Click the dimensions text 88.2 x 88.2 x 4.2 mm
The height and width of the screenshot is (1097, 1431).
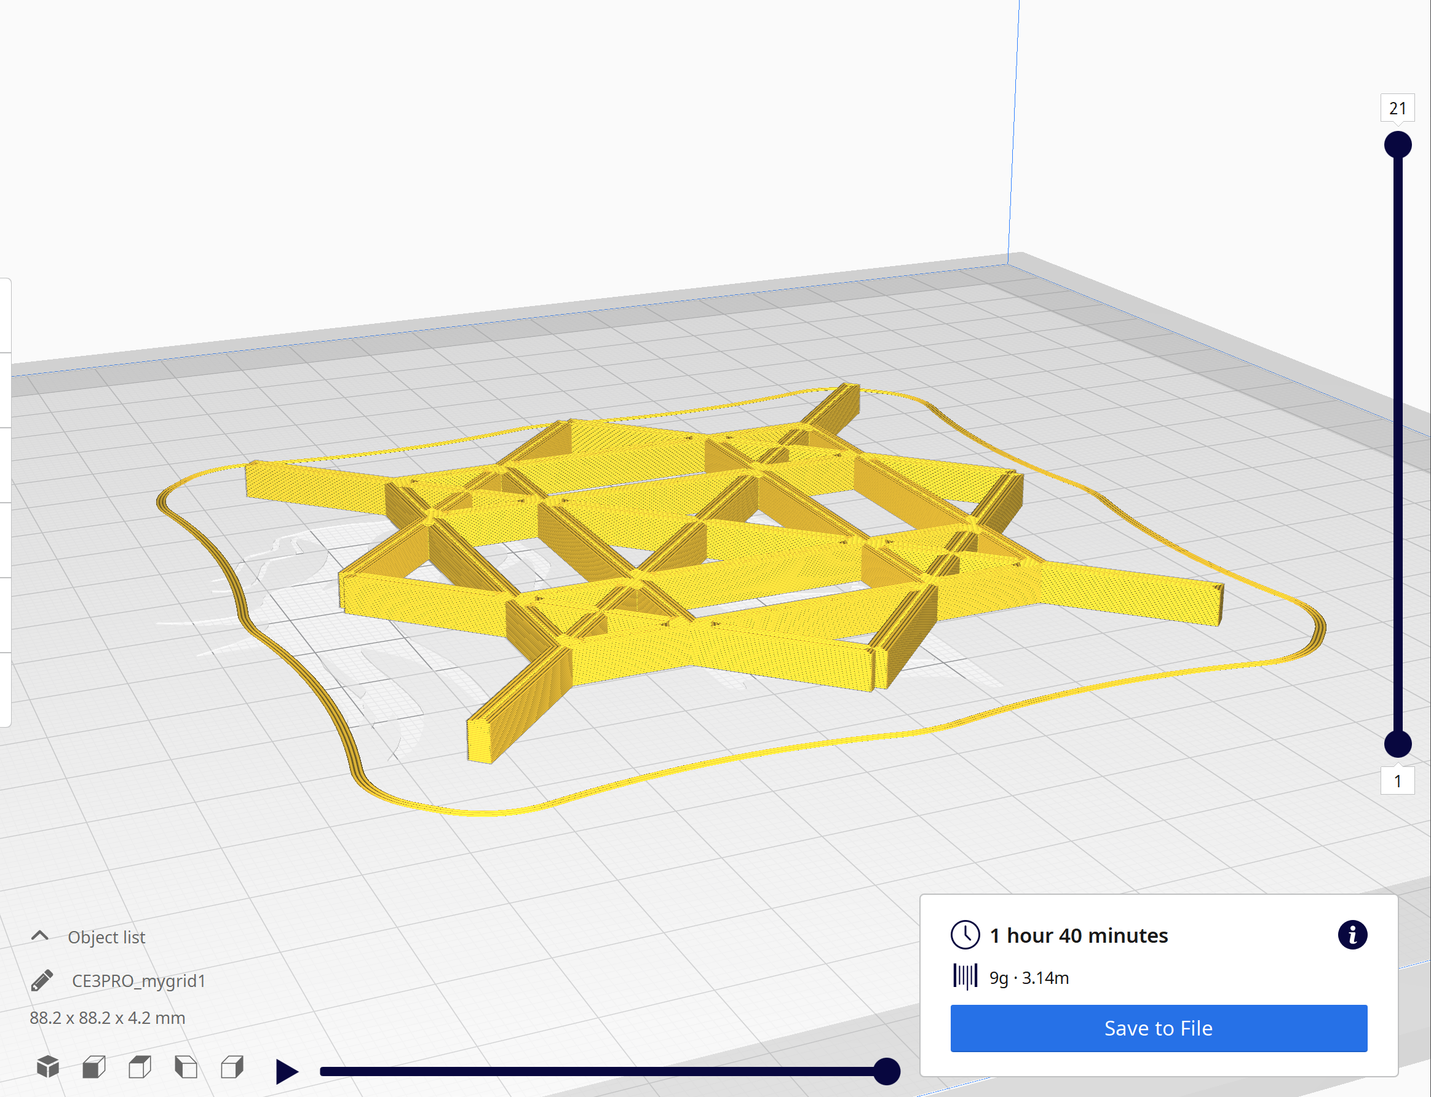pos(108,1017)
